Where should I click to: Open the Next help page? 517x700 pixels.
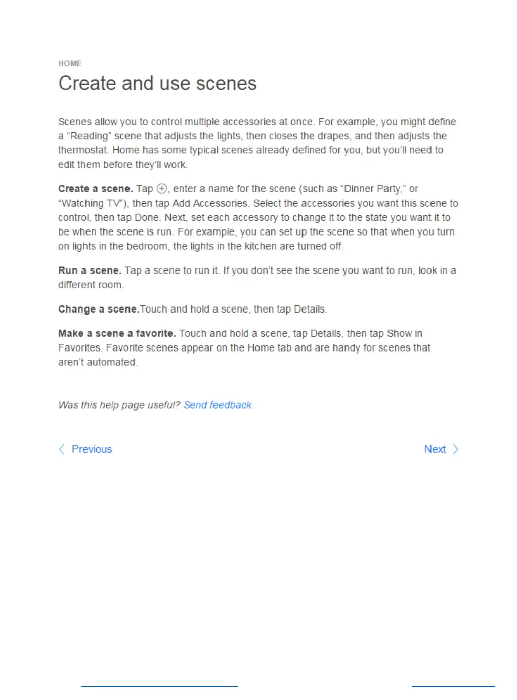pyautogui.click(x=435, y=449)
